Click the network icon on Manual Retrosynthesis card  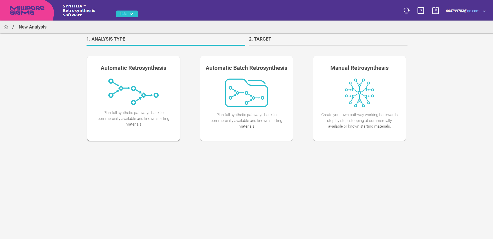click(x=359, y=93)
